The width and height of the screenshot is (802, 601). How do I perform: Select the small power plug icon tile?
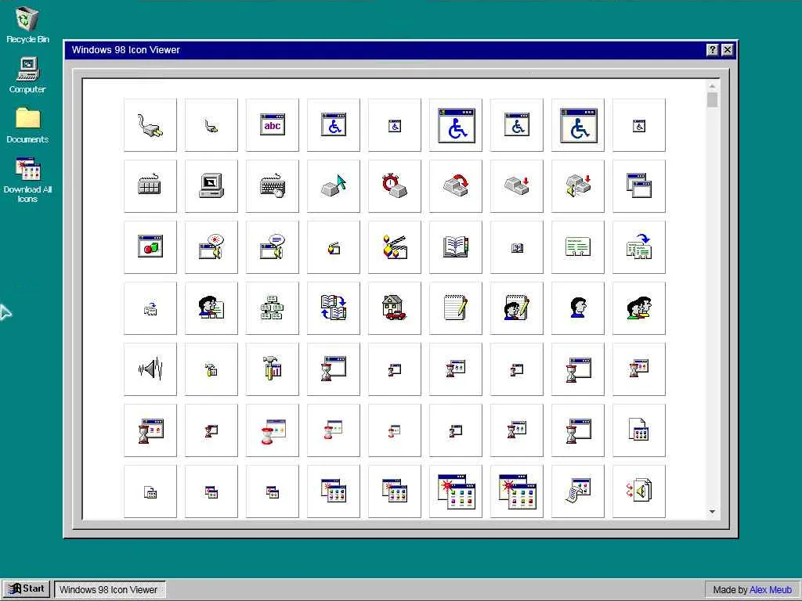pyautogui.click(x=211, y=125)
